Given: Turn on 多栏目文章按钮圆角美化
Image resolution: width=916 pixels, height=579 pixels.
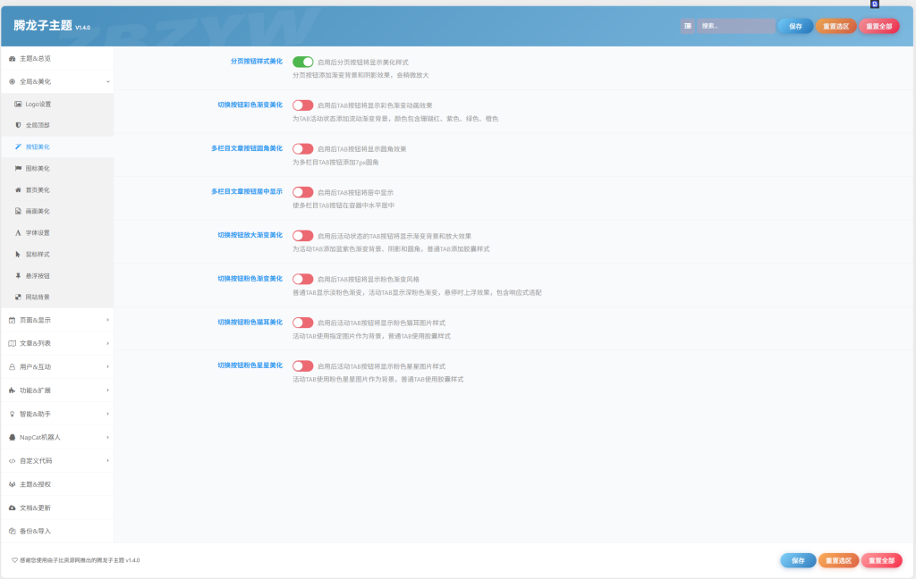Looking at the screenshot, I should point(302,149).
